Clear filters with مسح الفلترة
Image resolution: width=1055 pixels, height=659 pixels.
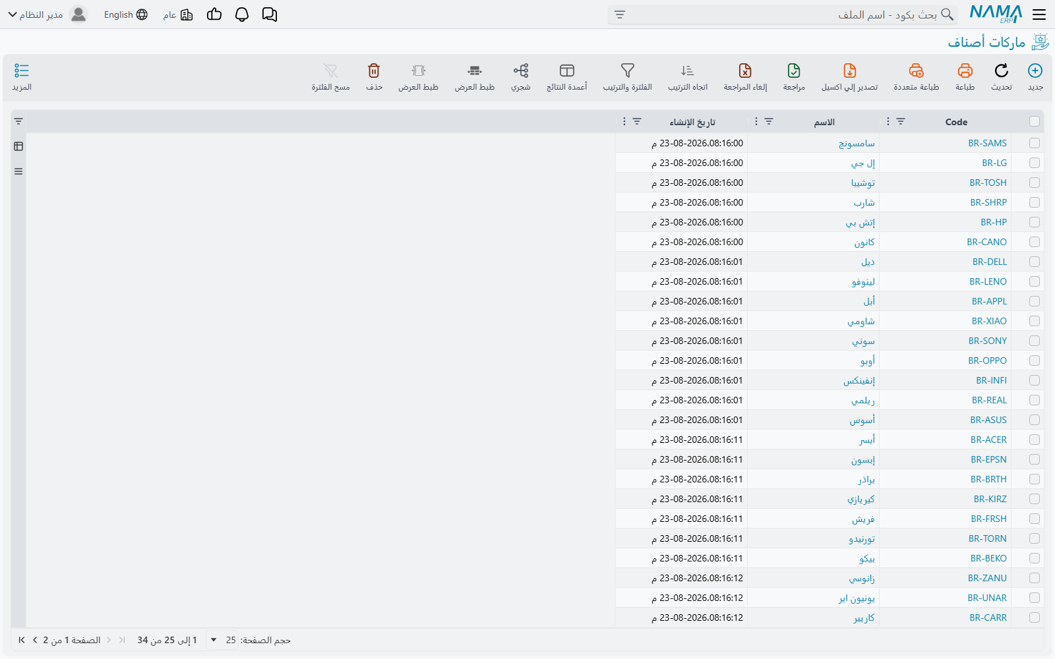point(331,77)
